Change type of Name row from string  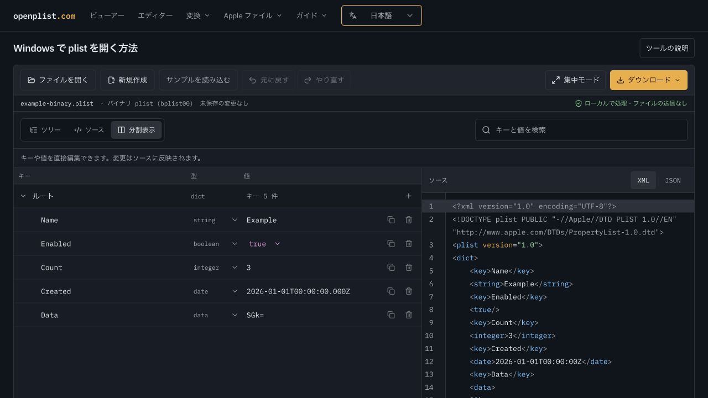pos(215,220)
